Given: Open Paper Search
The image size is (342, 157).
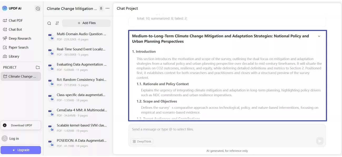Looking at the screenshot, I should click(18, 47).
